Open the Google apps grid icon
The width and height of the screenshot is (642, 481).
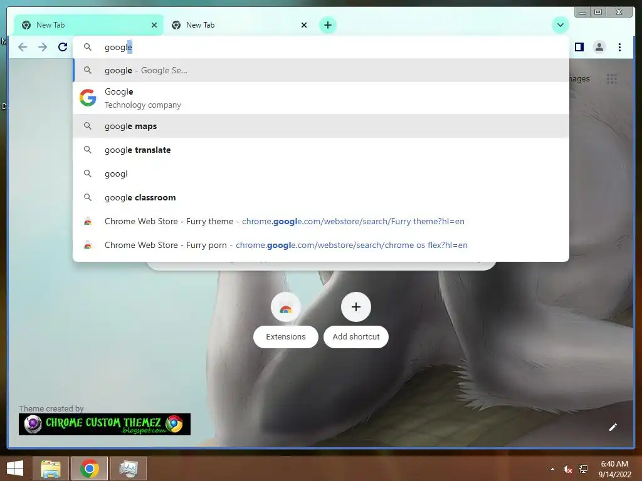(612, 79)
